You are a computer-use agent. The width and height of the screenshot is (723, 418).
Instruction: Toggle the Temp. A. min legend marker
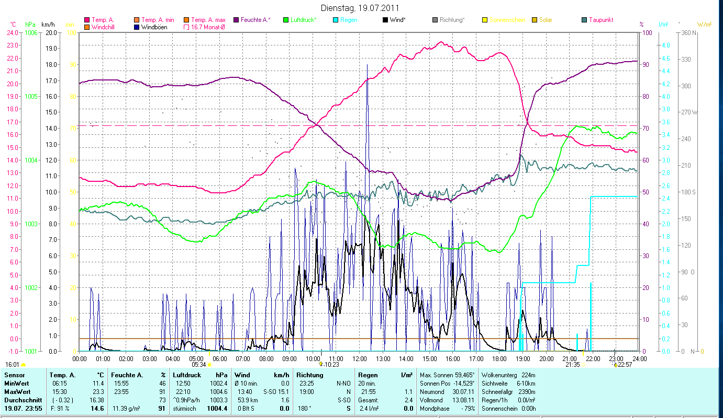pos(137,20)
